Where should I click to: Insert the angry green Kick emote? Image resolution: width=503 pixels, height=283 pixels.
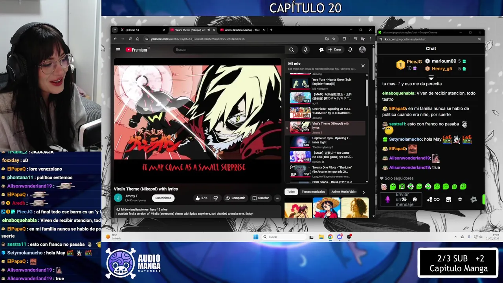click(402, 187)
